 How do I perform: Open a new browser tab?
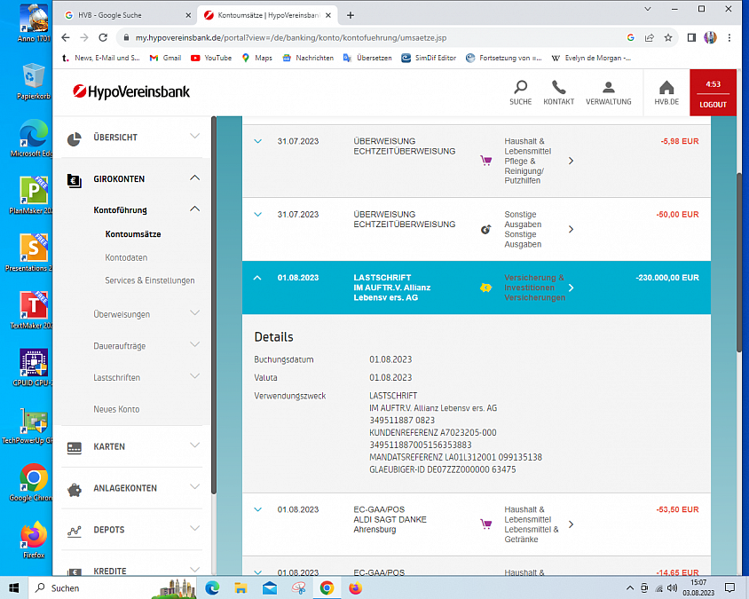(x=351, y=15)
